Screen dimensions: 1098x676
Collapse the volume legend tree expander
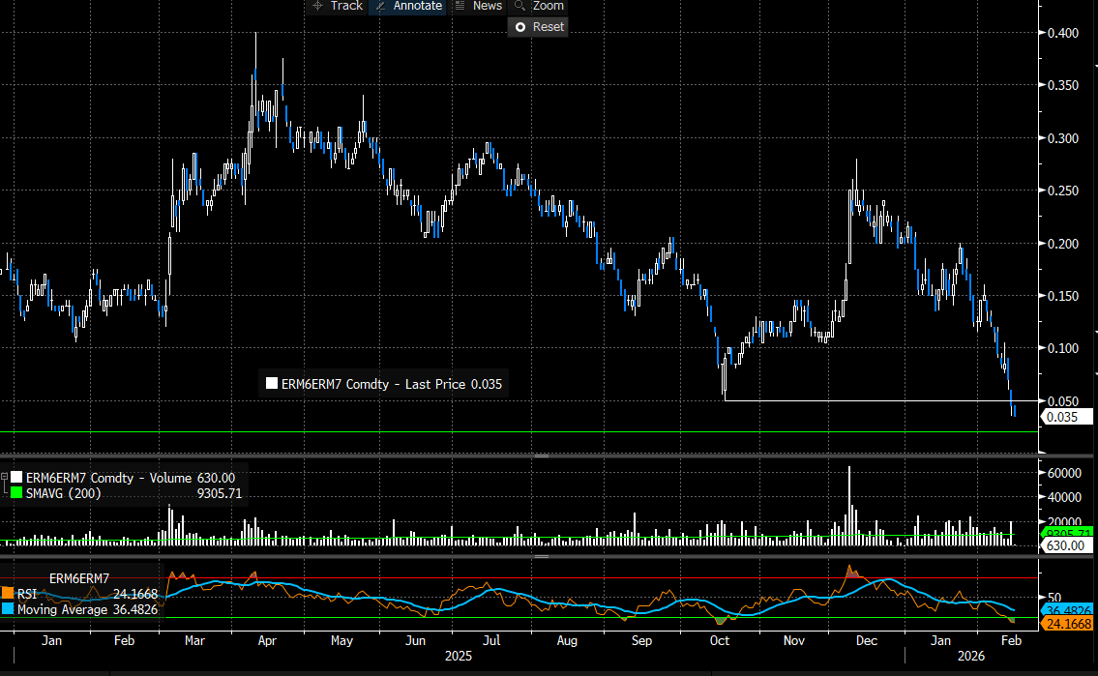(5, 477)
